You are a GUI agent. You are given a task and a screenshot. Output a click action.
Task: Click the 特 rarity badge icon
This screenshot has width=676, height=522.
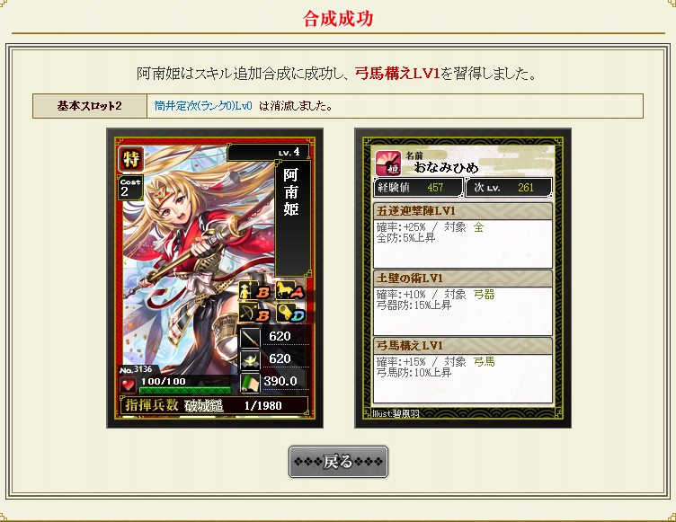[131, 159]
